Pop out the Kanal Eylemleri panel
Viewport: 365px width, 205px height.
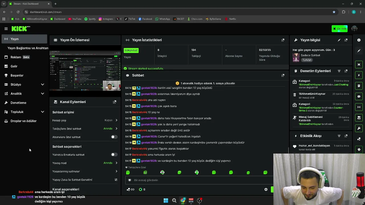(x=115, y=102)
